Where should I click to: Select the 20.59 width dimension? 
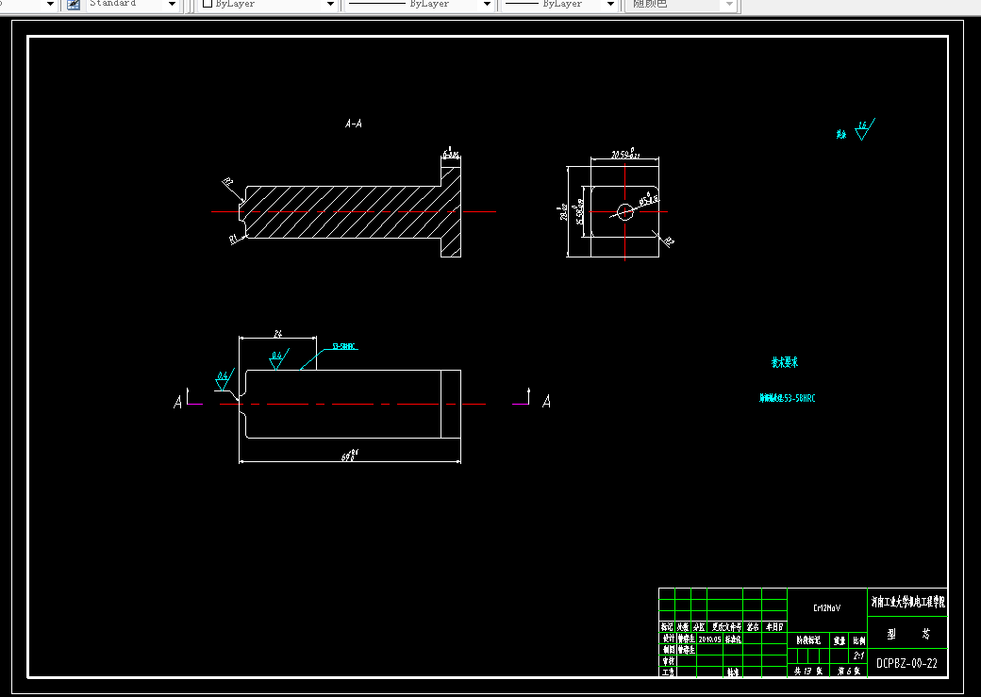(624, 154)
